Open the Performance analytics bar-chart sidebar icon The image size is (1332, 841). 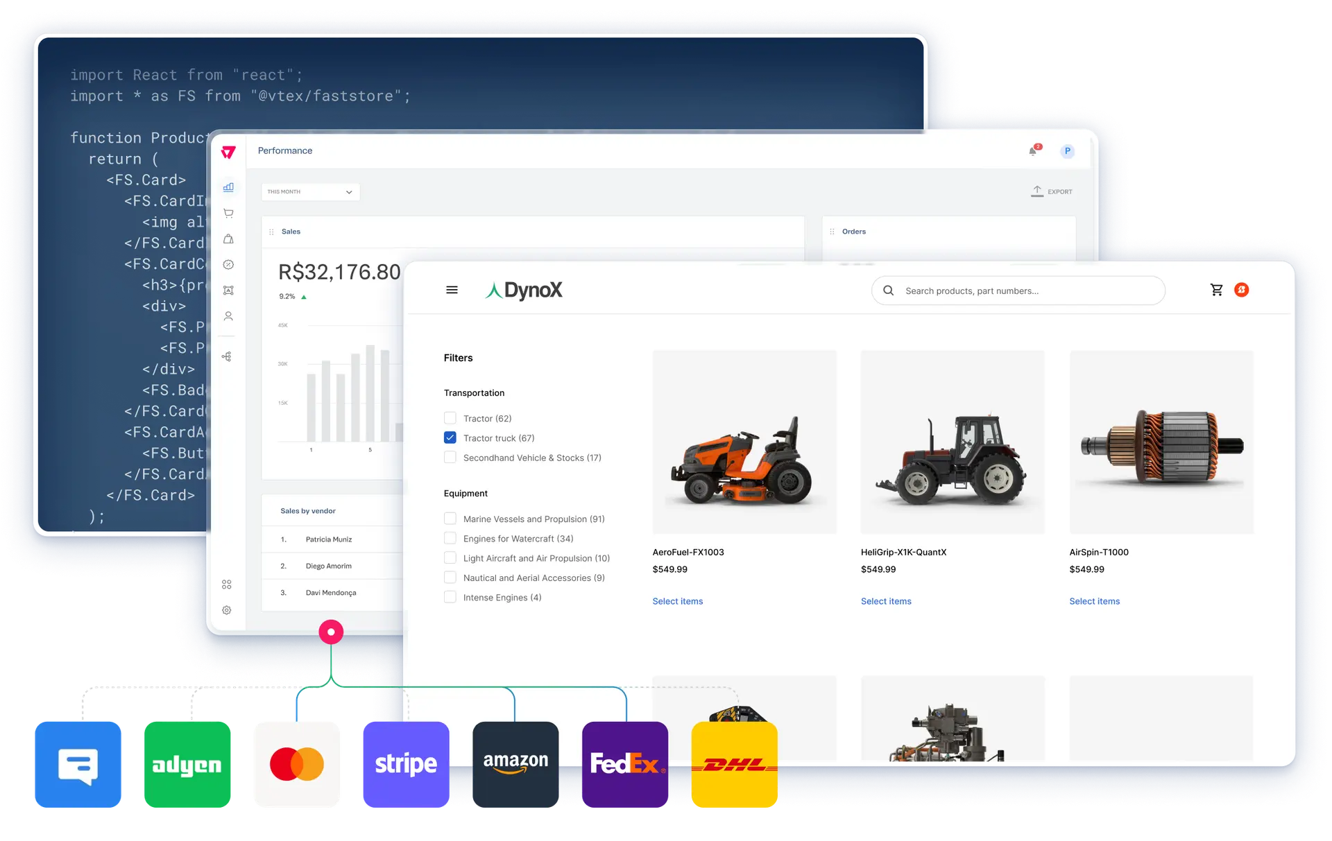point(227,187)
